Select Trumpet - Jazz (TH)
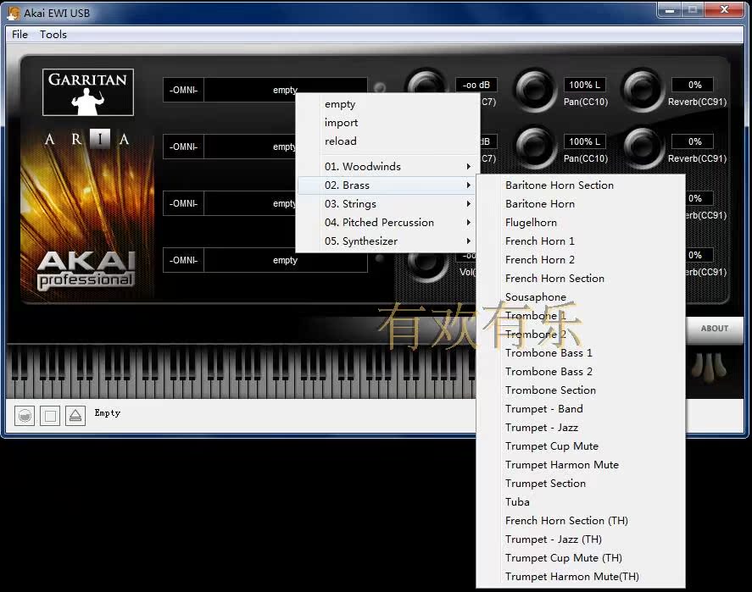 581,539
